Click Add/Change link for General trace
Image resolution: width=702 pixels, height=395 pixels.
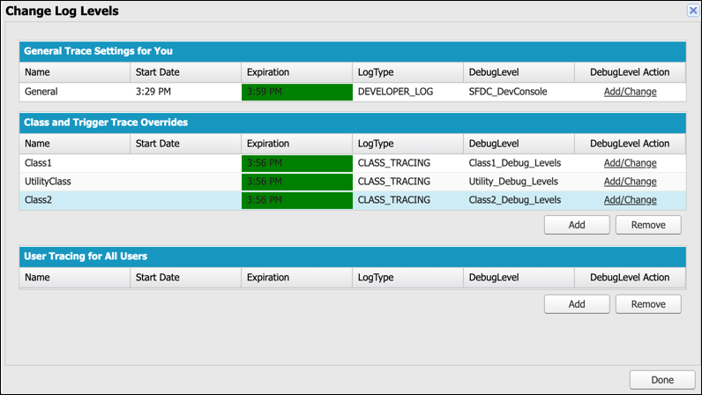point(630,92)
